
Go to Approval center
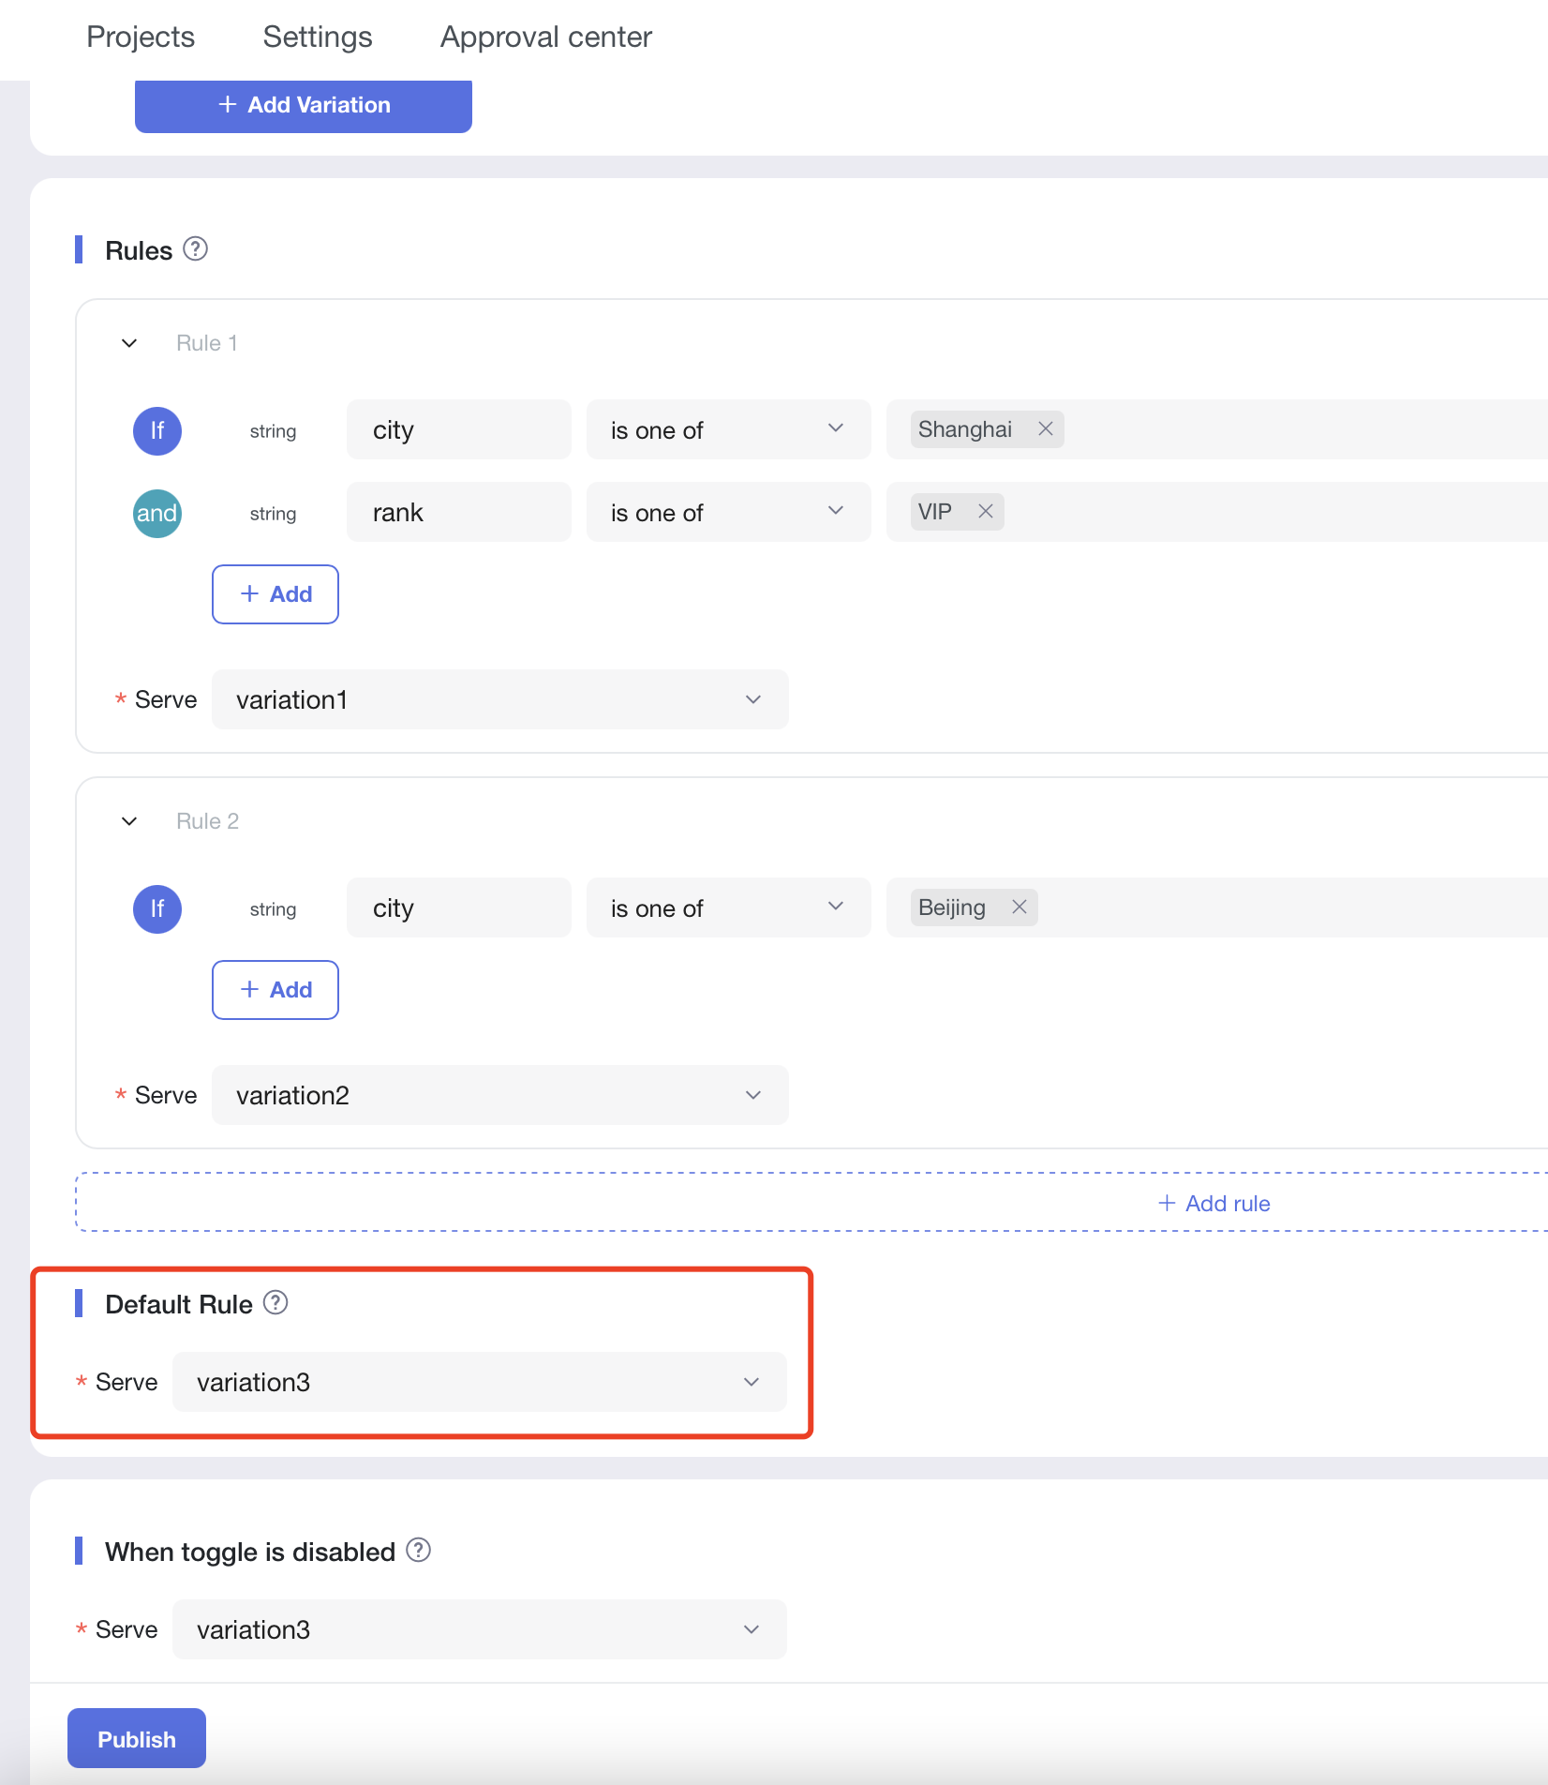(545, 37)
